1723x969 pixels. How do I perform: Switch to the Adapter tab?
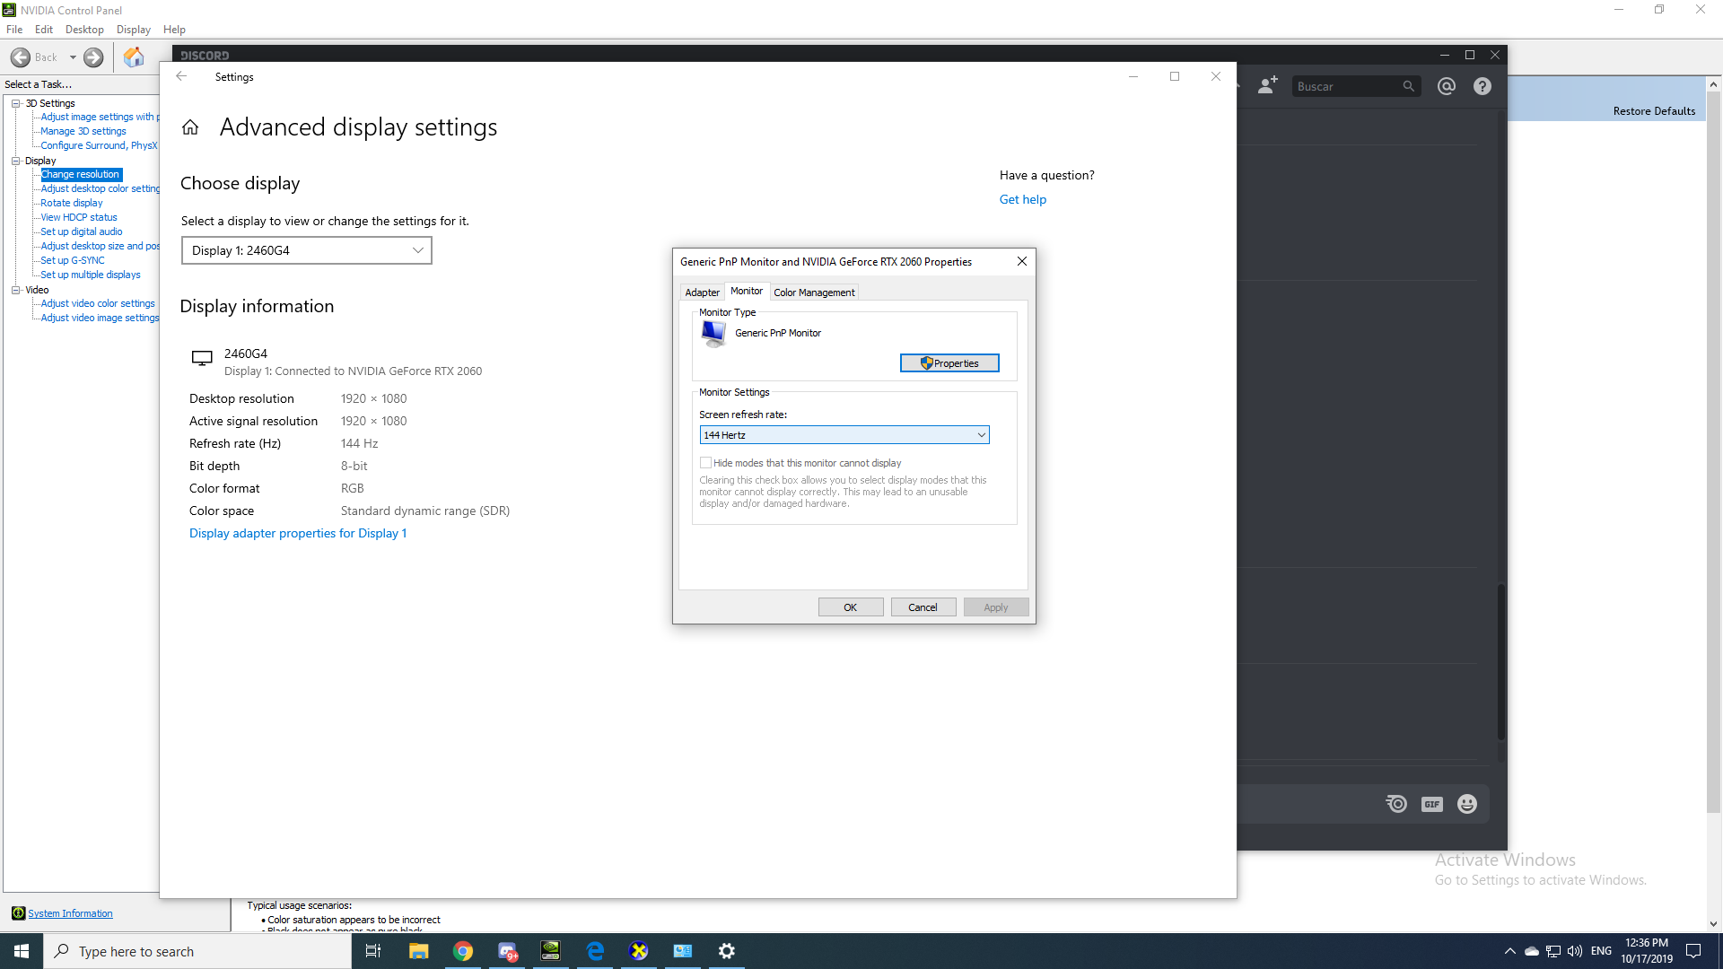point(703,292)
